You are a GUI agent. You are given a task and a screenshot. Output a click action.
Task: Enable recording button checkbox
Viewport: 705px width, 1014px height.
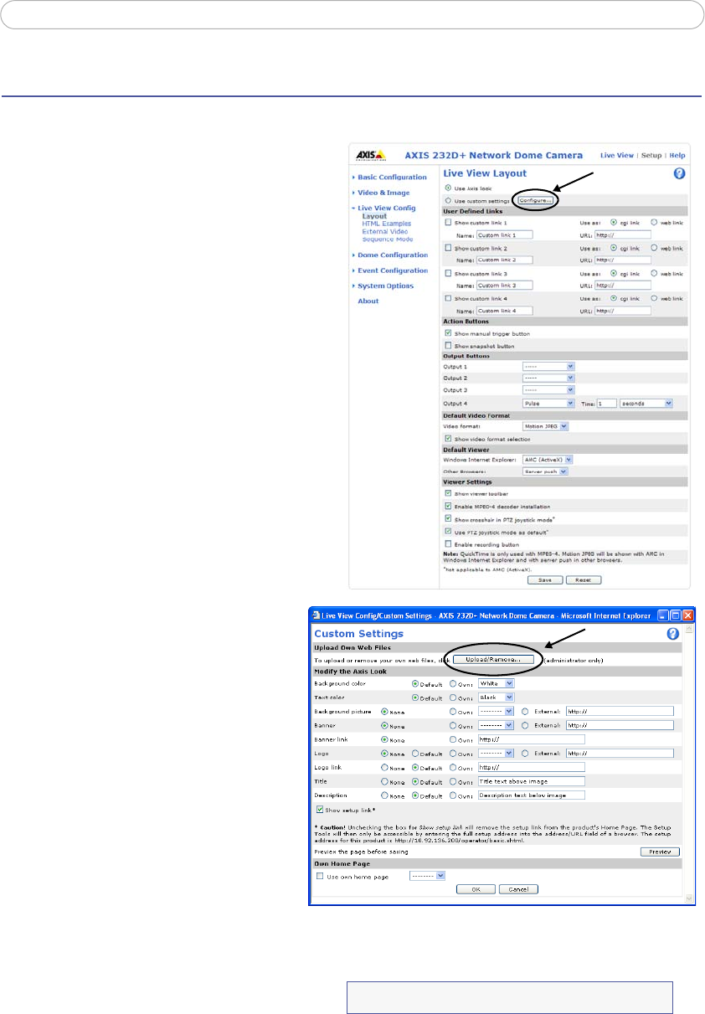click(448, 543)
